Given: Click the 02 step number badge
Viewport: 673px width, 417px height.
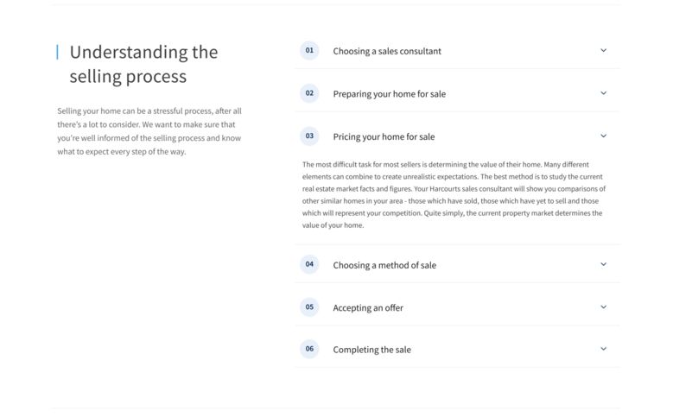Looking at the screenshot, I should (309, 93).
